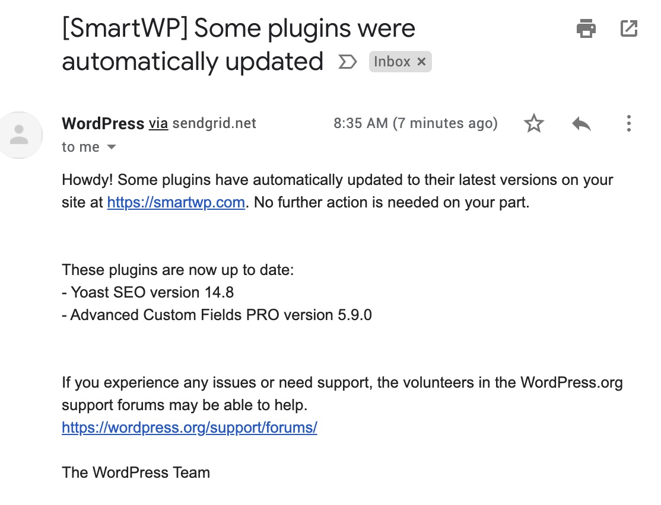Viewport: 661px width, 505px height.
Task: Reply to the email using the reply arrow
Action: [580, 123]
